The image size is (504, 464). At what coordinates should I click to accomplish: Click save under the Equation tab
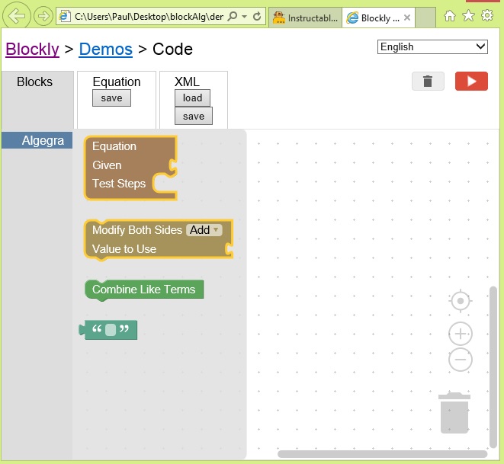pyautogui.click(x=111, y=98)
